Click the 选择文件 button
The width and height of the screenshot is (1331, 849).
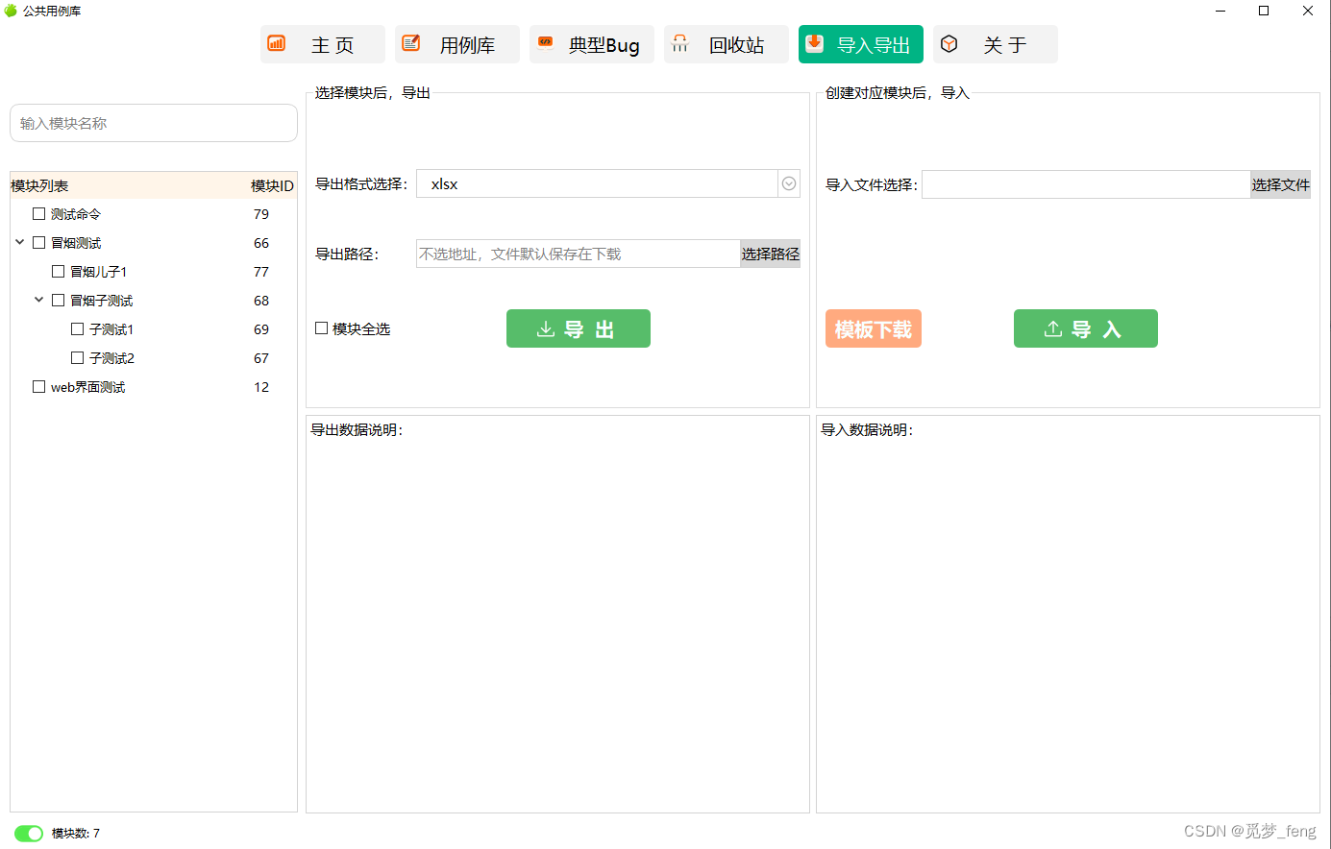click(x=1280, y=184)
